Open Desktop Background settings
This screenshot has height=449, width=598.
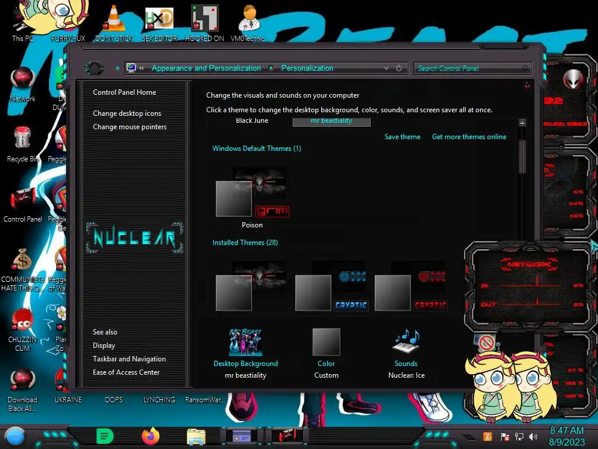(x=246, y=354)
